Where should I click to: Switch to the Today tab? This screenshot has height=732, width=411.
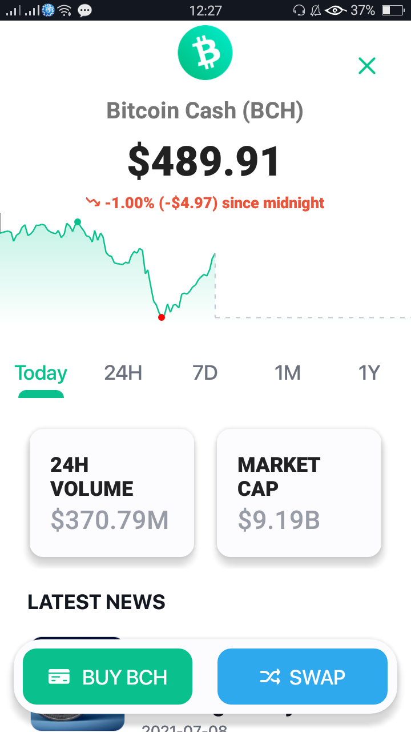pyautogui.click(x=41, y=373)
